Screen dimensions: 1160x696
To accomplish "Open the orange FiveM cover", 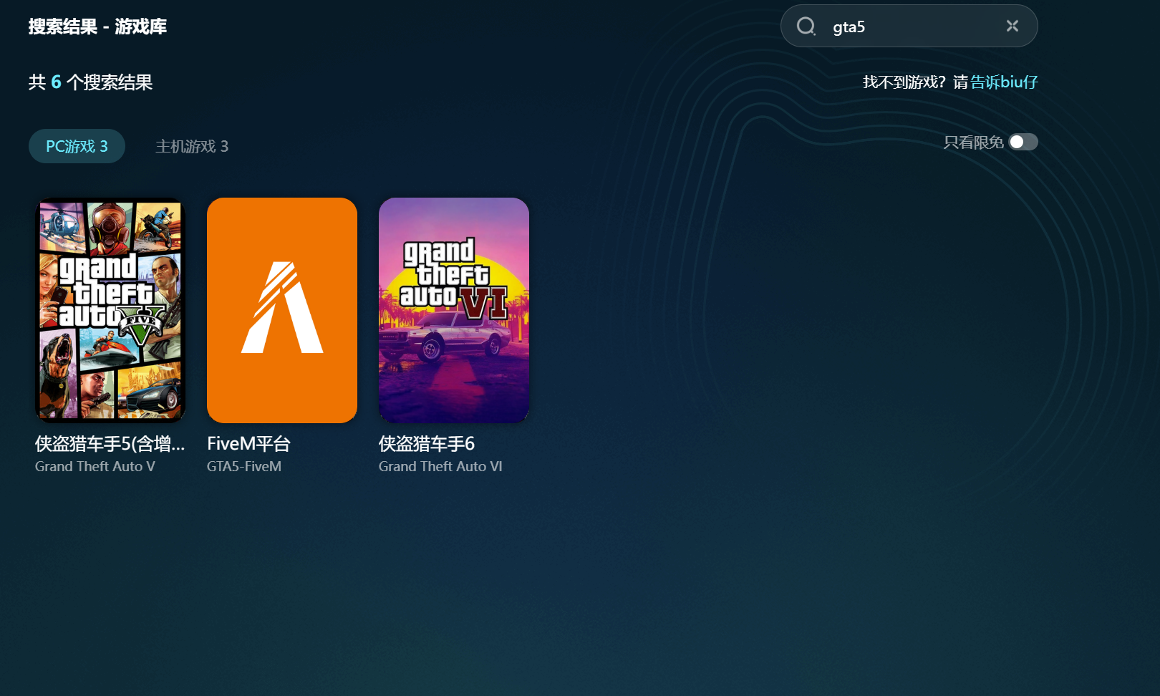I will [x=282, y=310].
